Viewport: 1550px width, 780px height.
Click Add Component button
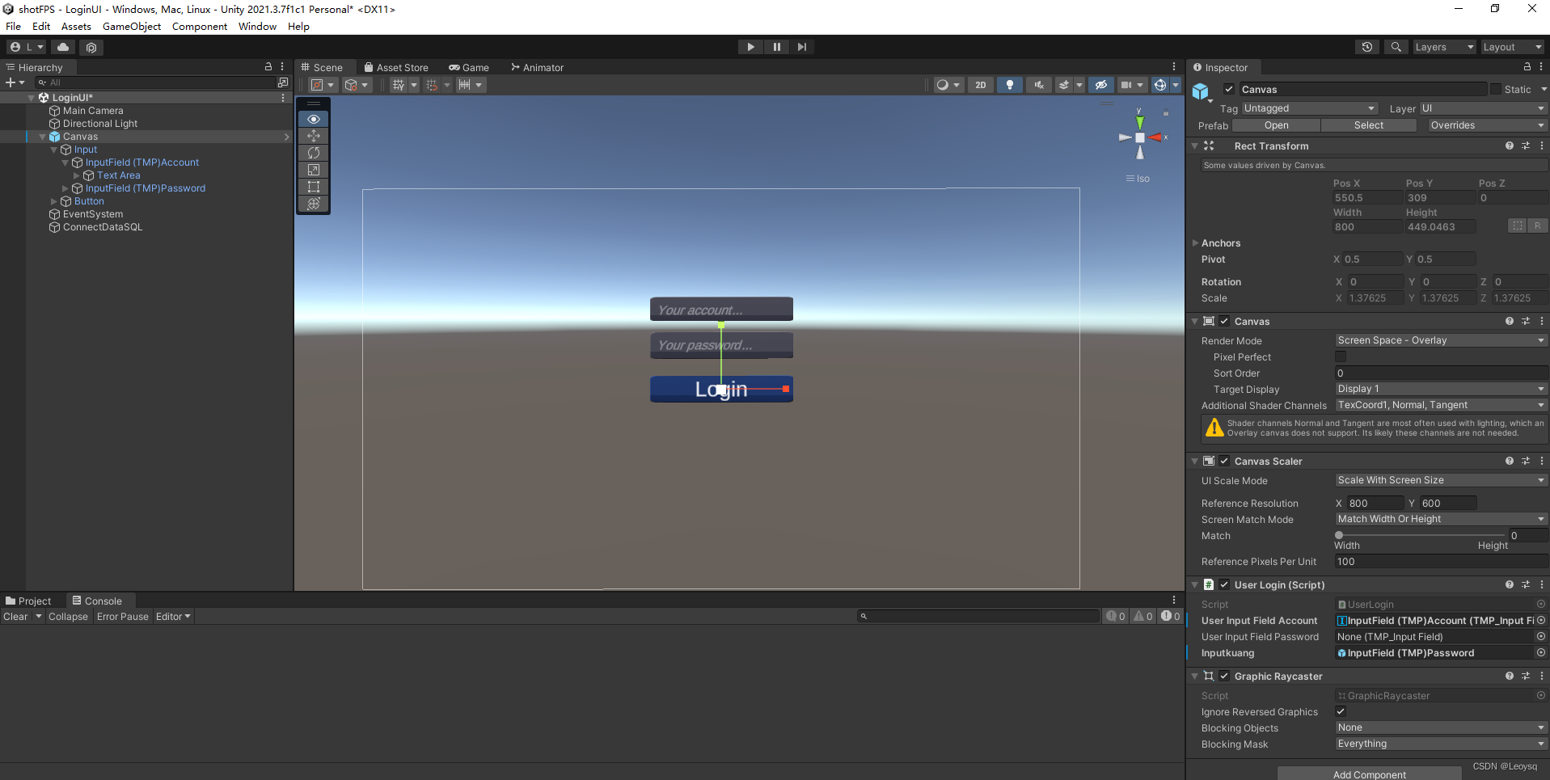pyautogui.click(x=1369, y=774)
